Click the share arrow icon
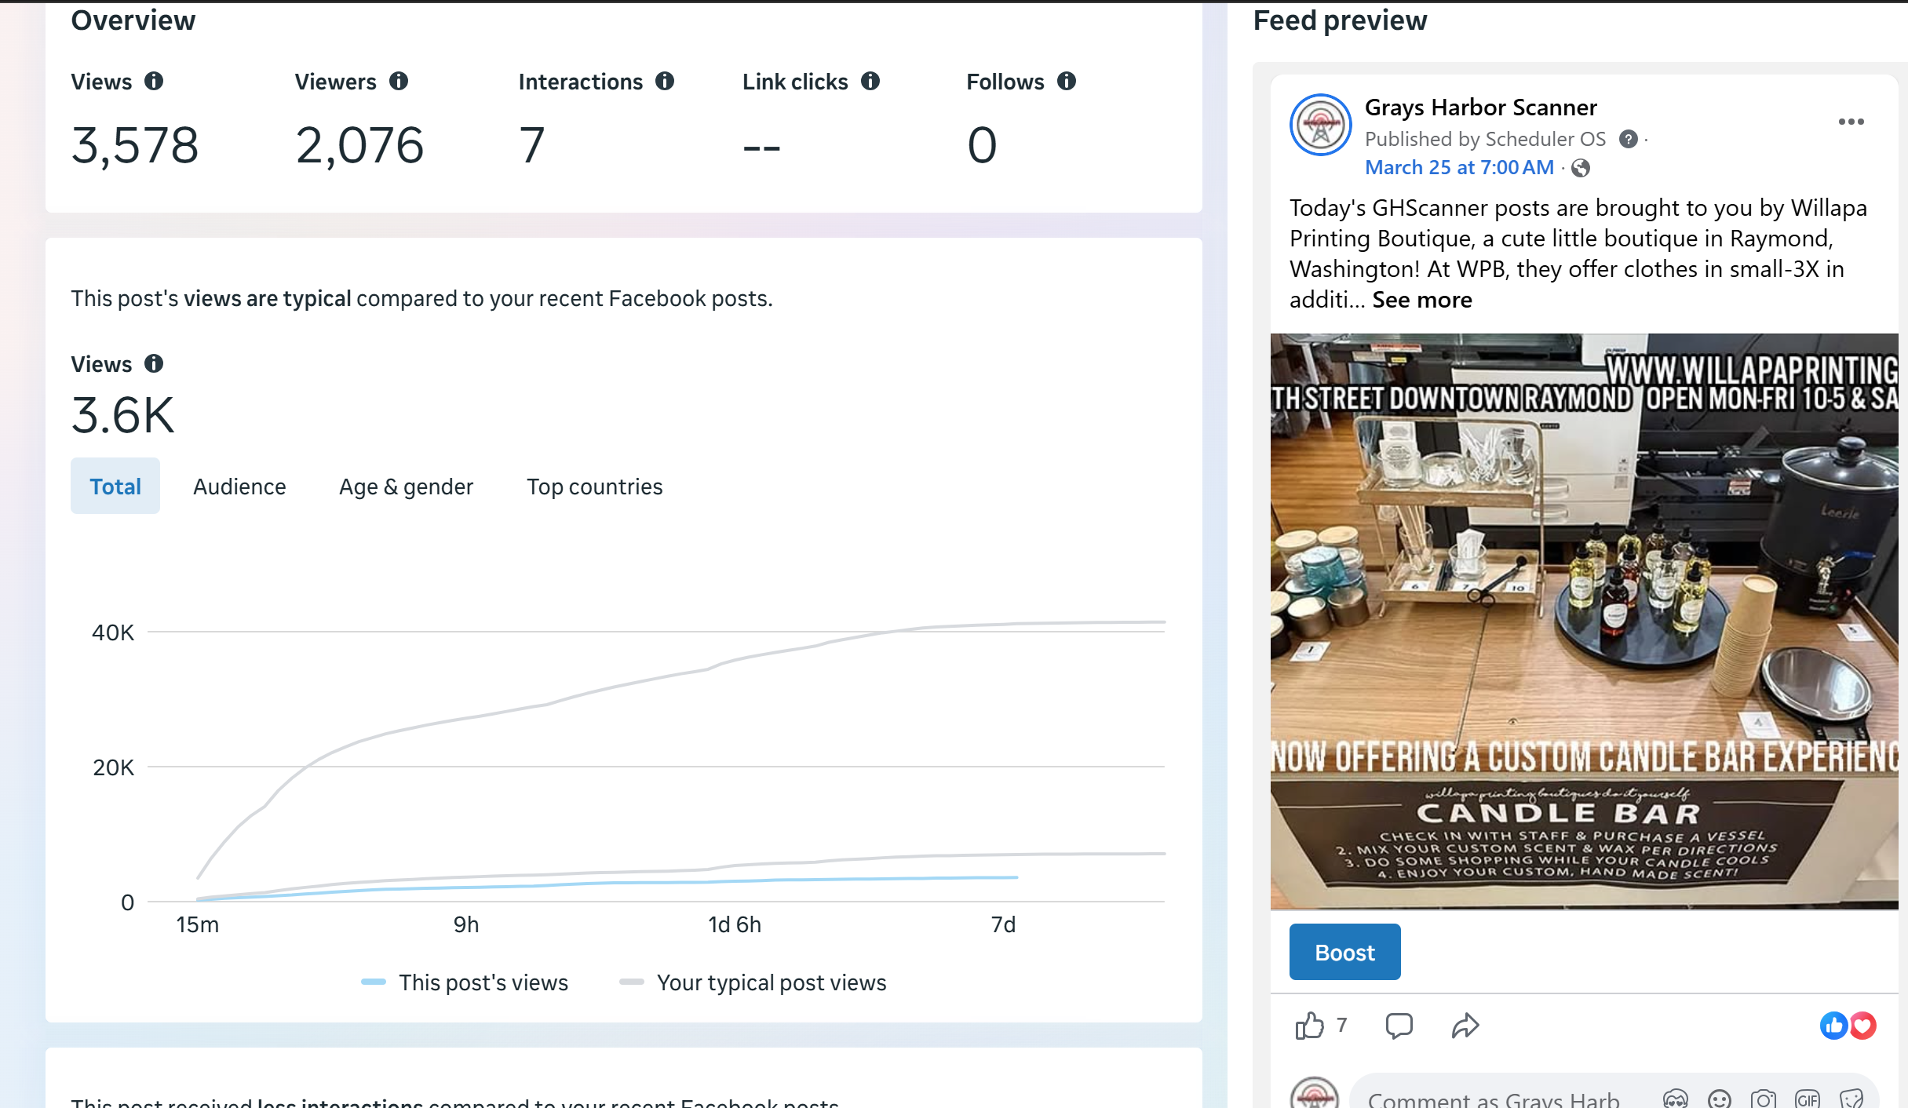This screenshot has height=1108, width=1908. [1465, 1026]
